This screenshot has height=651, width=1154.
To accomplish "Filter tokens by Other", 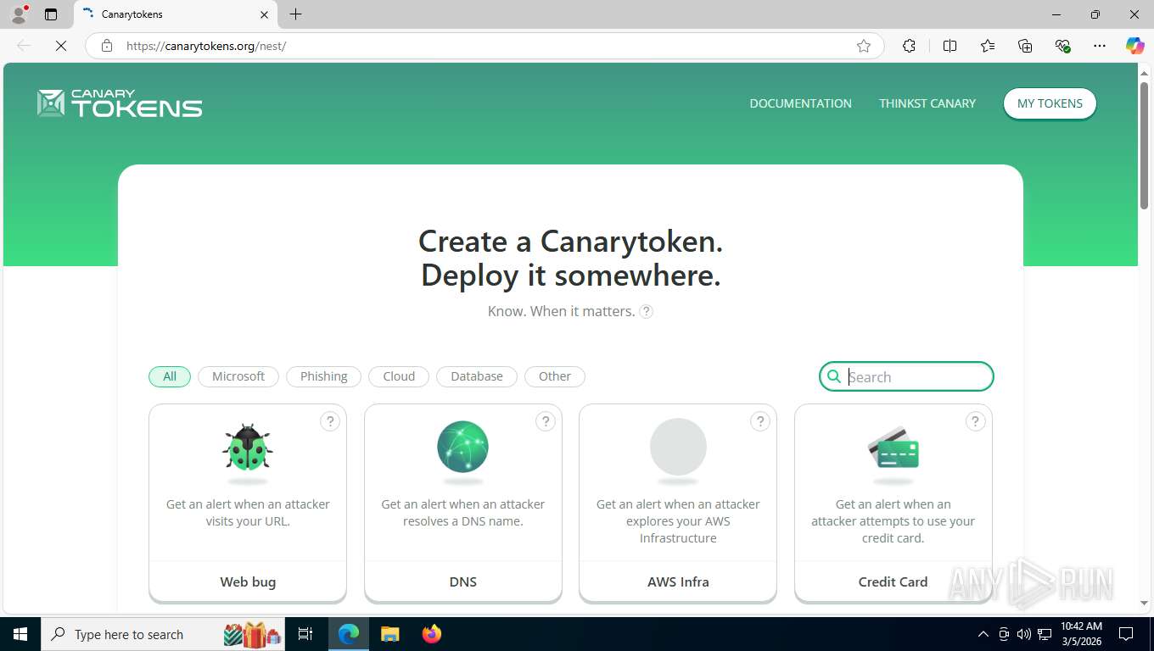I will point(555,376).
